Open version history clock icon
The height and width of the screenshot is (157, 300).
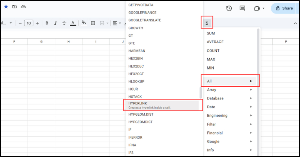click(x=229, y=8)
